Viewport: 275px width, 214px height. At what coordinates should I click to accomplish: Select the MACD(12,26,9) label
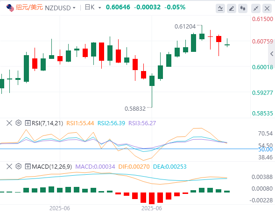click(x=52, y=167)
